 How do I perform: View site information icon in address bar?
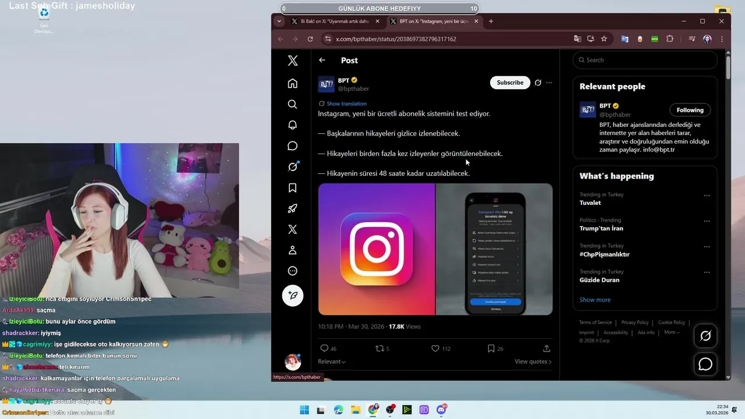coord(328,39)
